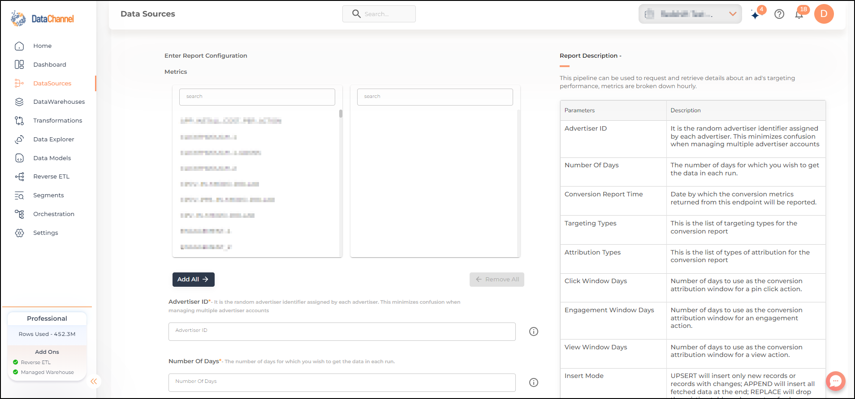Click the Reverse ETL icon
This screenshot has height=399, width=855.
tap(19, 177)
